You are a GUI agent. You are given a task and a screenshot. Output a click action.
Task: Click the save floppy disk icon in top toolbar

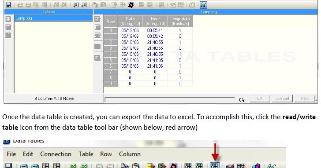point(8,5)
